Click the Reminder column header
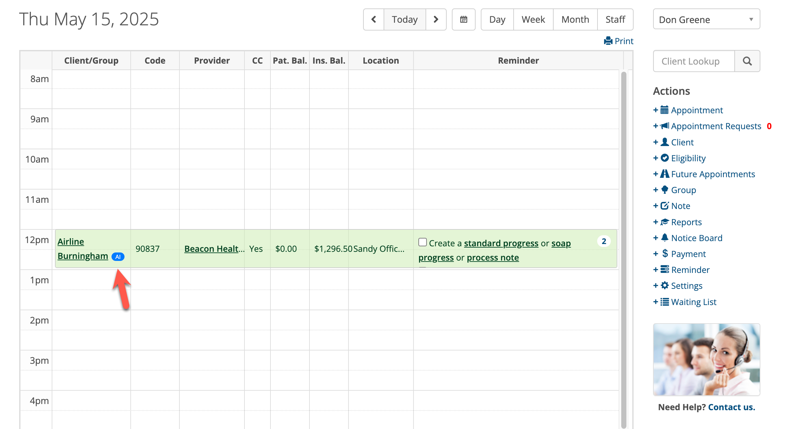 point(518,60)
